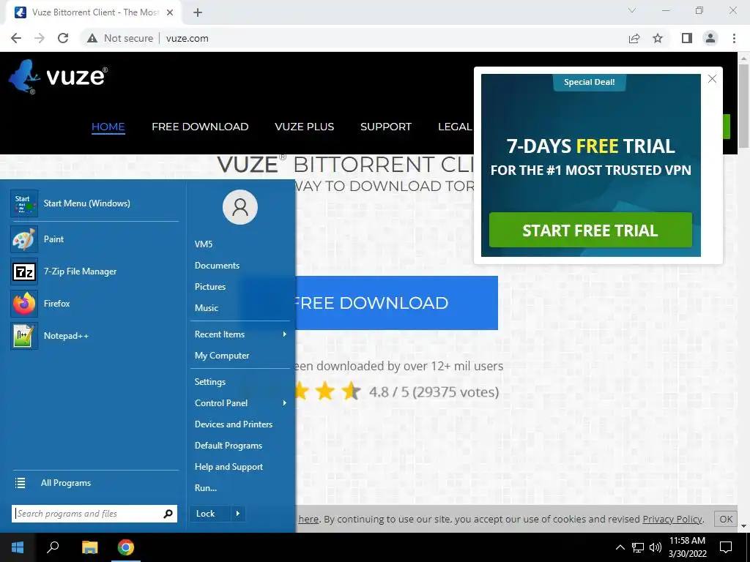This screenshot has height=562, width=750.
Task: Go to HOME nav link
Action: click(x=108, y=127)
